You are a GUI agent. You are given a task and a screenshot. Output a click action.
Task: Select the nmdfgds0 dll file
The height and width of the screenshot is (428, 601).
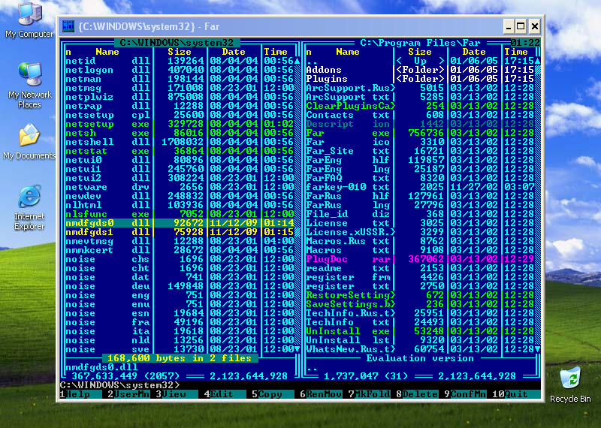click(x=180, y=223)
